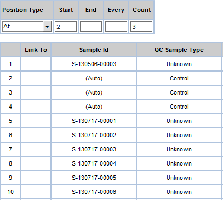Image resolution: width=223 pixels, height=200 pixels.
Task: Click the Position Type column header
Action: point(27,10)
